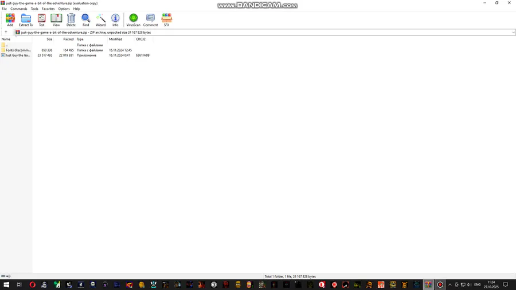
Task: Sort files by Packed column
Action: [x=64, y=39]
